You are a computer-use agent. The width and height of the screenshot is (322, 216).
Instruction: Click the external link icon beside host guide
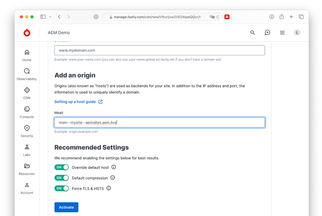[x=100, y=102]
